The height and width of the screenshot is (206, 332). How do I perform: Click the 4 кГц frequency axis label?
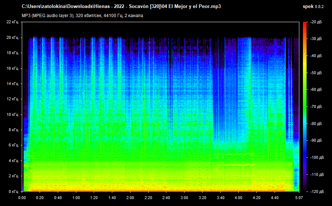(x=13, y=161)
